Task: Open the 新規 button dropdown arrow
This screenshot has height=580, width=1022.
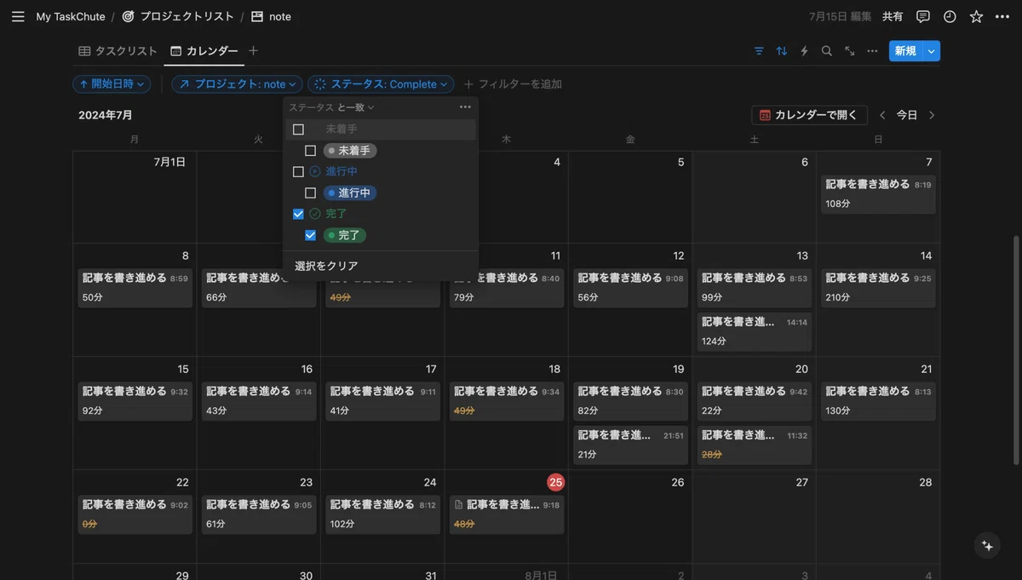Action: 931,51
